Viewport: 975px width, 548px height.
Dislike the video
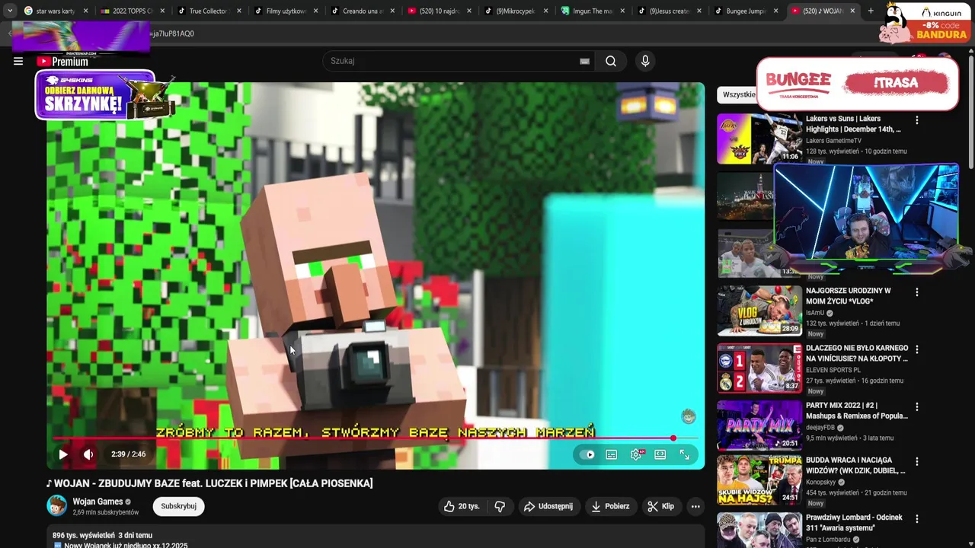500,506
